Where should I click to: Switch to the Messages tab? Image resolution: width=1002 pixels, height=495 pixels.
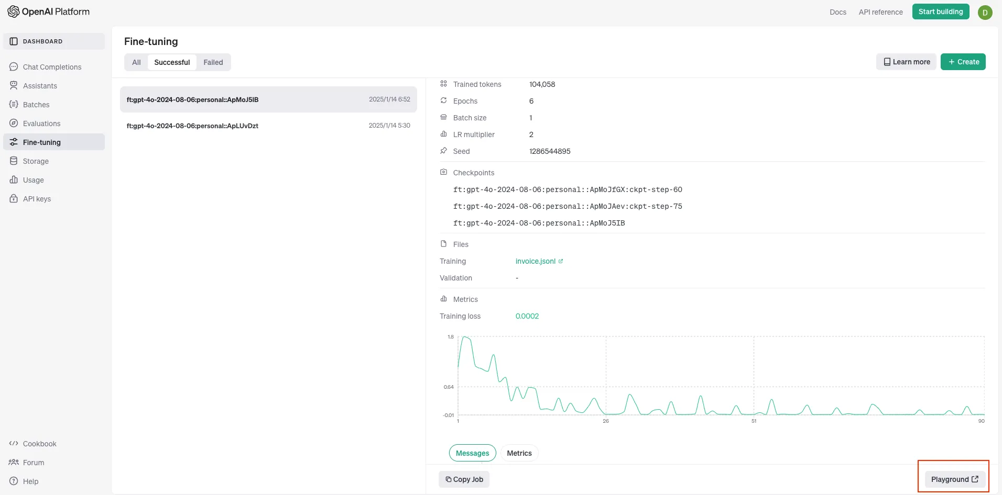[472, 453]
